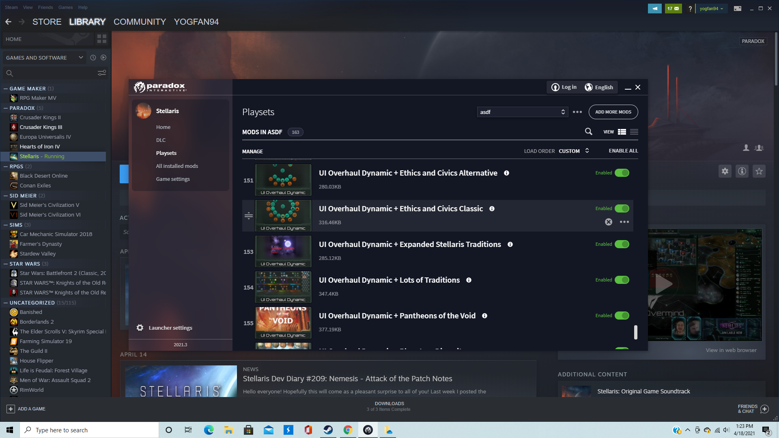The width and height of the screenshot is (779, 438).
Task: Open Steam COMMUNITY tab
Action: click(x=140, y=22)
